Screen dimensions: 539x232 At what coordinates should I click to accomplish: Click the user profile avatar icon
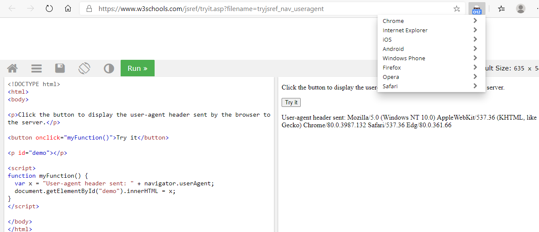[x=520, y=8]
